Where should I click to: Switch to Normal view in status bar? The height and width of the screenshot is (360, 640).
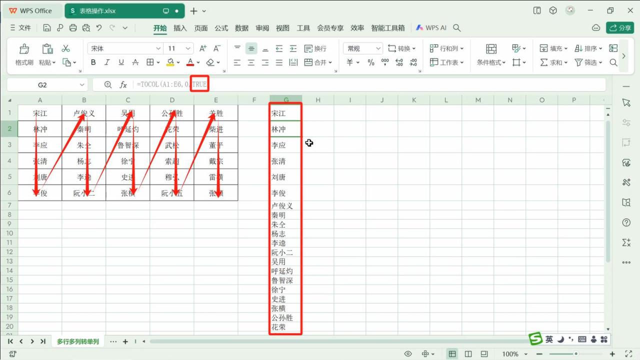point(452,354)
